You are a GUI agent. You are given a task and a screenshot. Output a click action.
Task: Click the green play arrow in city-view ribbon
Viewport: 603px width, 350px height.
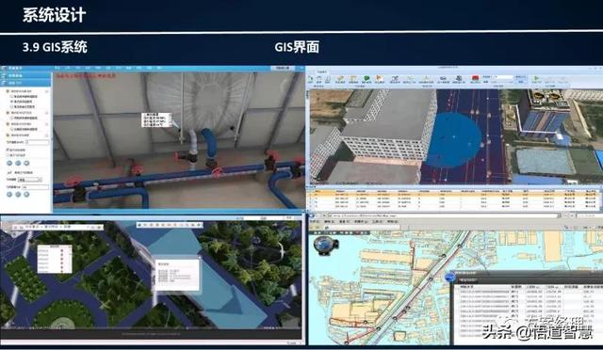tap(536, 78)
